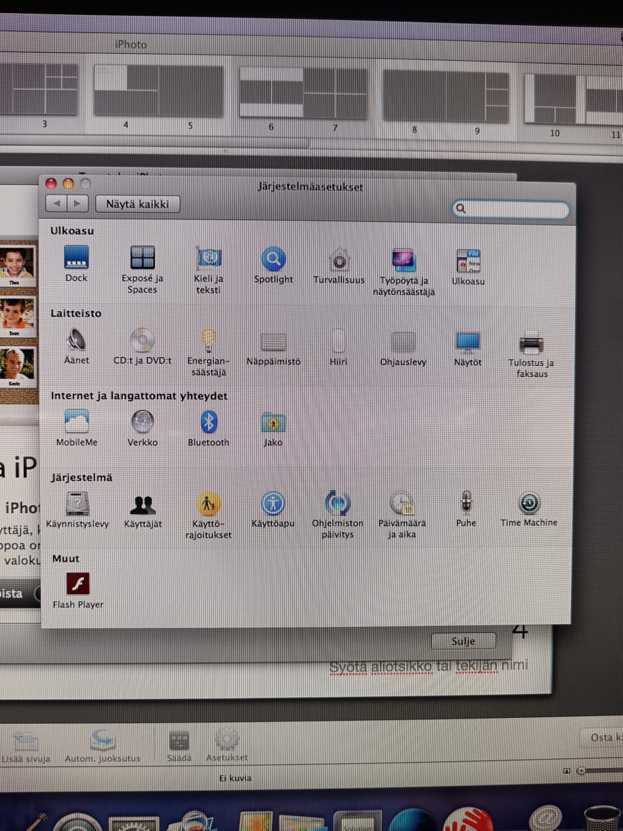Select iPhoto page thumbnail 8
This screenshot has width=623, height=831.
tap(414, 96)
